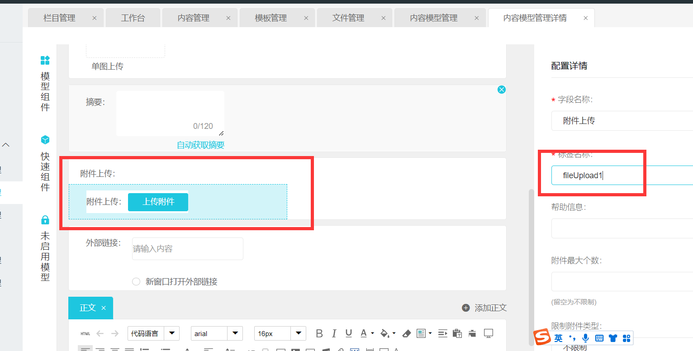Toggle italic formatting

(334, 334)
